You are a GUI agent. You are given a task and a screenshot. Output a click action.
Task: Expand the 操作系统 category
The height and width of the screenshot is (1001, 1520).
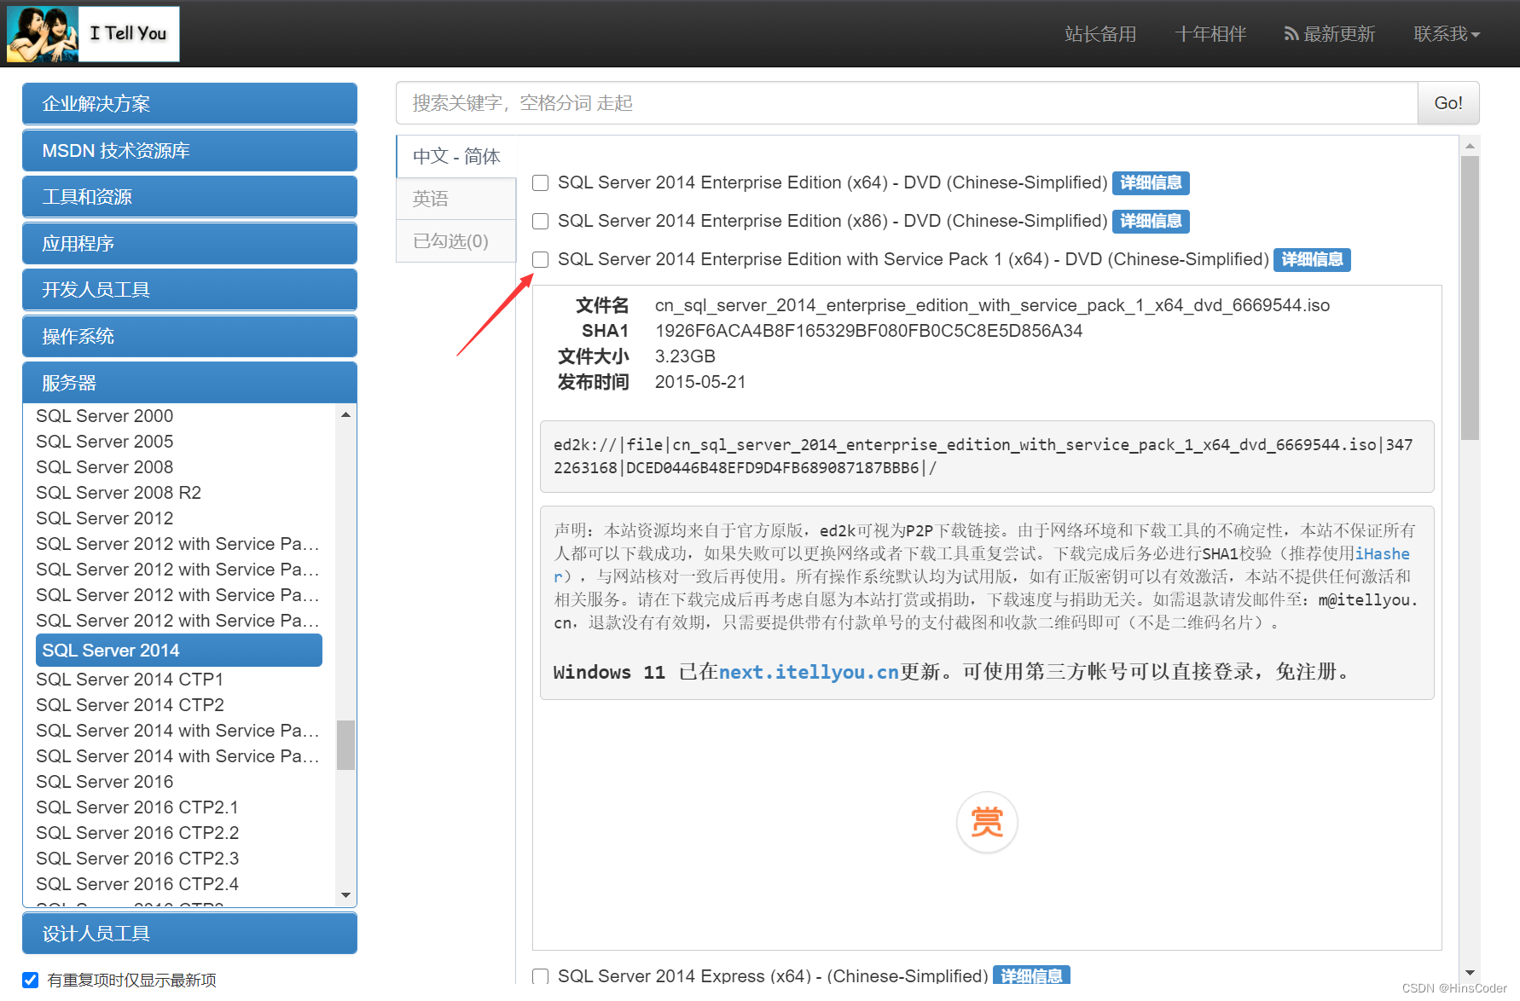click(x=189, y=337)
